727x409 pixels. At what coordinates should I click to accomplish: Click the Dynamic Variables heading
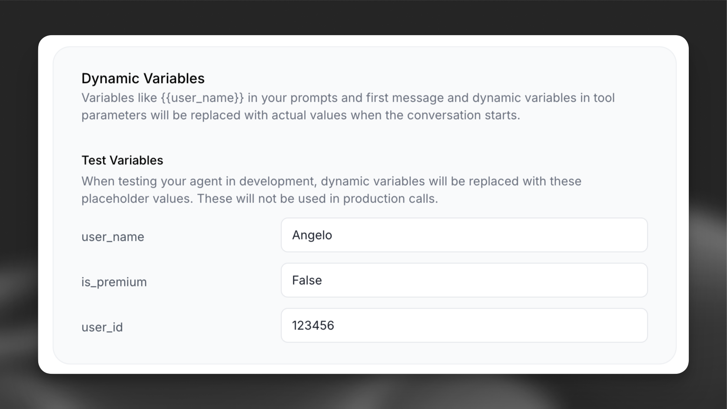[143, 78]
